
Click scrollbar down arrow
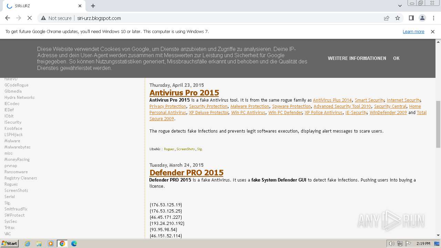point(438,235)
